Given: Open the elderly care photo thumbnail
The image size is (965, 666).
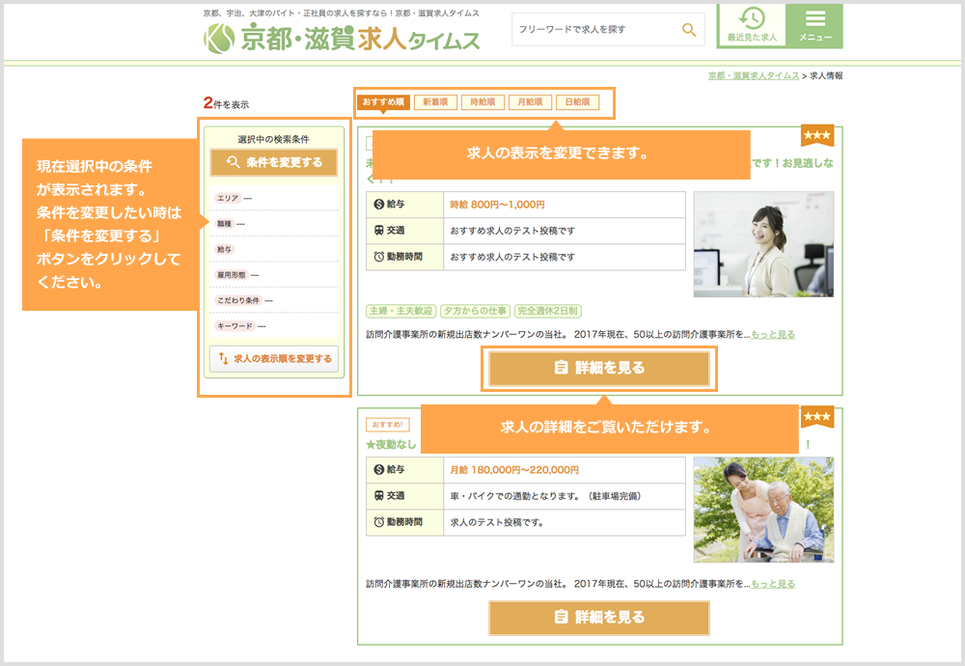Looking at the screenshot, I should 763,510.
